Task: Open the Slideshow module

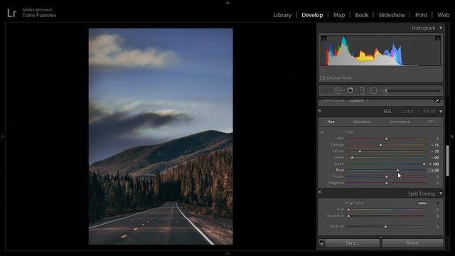Action: tap(392, 15)
